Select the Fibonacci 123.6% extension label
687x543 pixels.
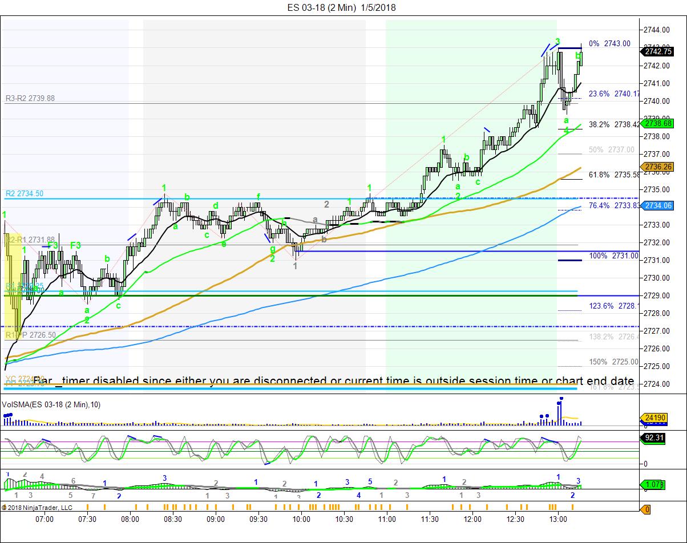tap(614, 306)
